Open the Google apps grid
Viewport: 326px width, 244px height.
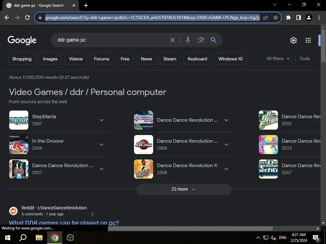(x=308, y=40)
